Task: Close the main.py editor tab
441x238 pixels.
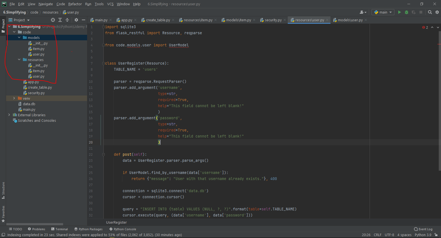Action: (x=111, y=20)
